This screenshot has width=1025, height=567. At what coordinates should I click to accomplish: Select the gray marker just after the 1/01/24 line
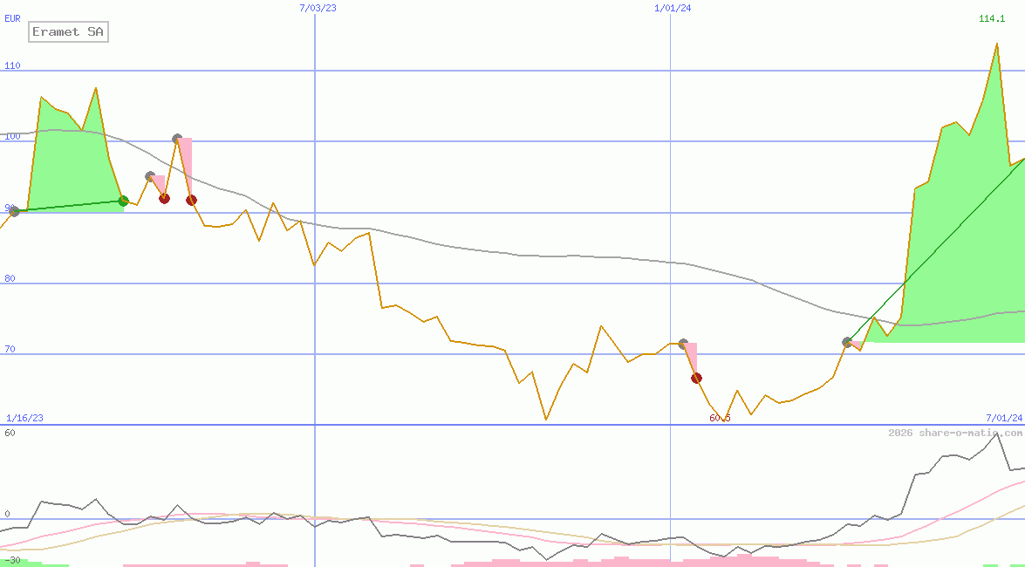coord(682,344)
